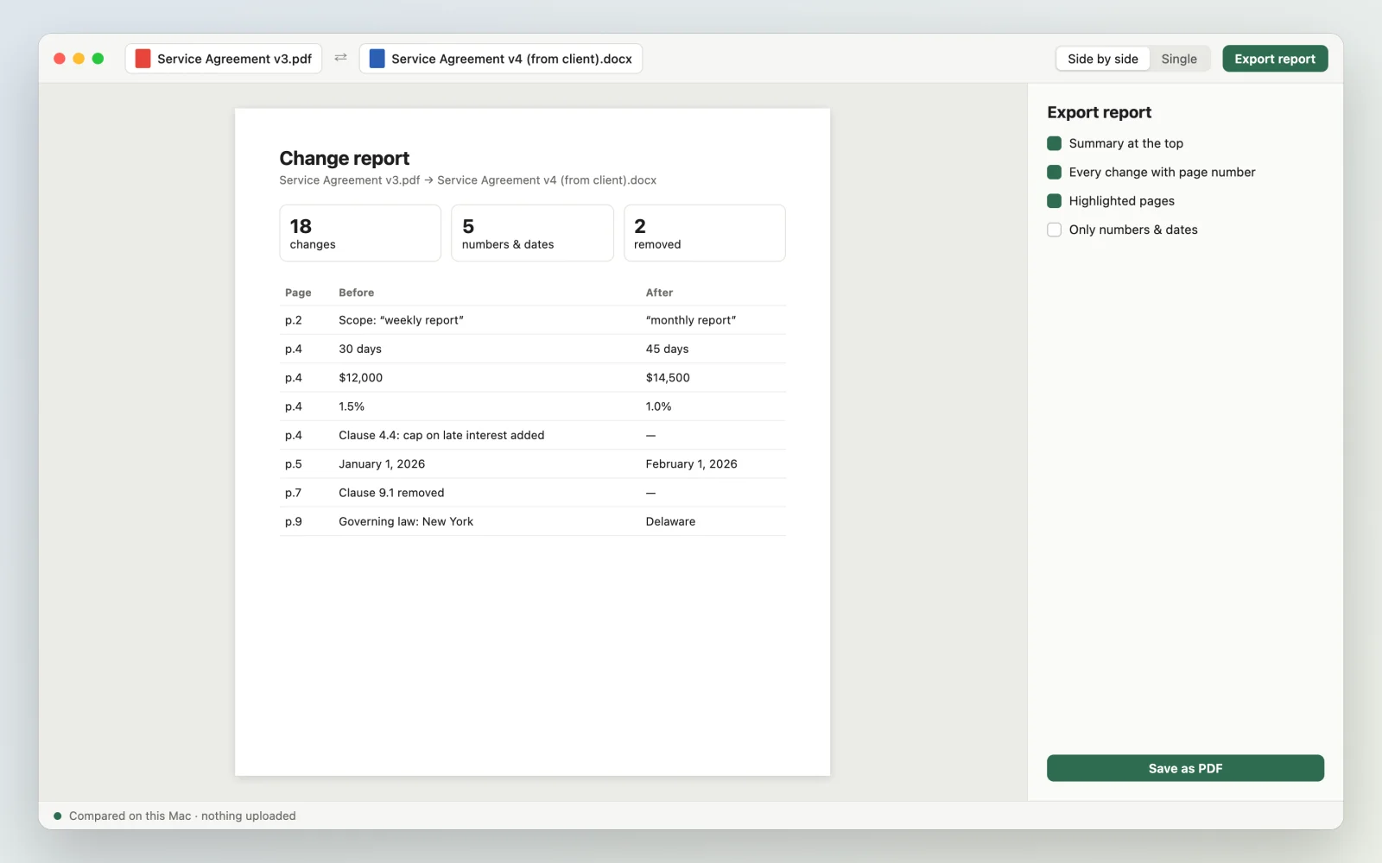Switch to Single view
The width and height of the screenshot is (1382, 863).
point(1179,59)
